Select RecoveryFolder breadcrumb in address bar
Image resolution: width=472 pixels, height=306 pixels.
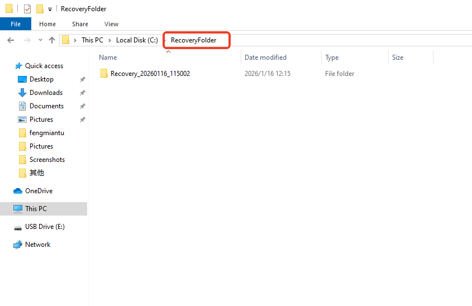click(x=194, y=40)
